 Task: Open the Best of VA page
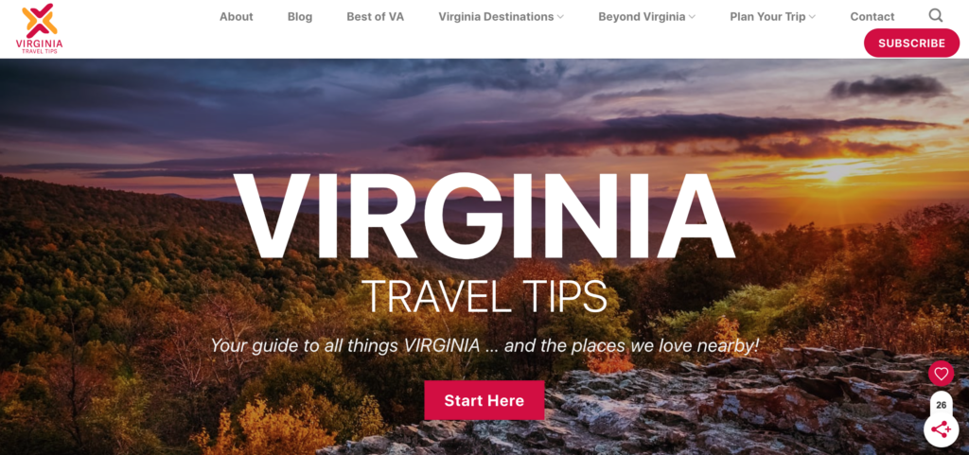tap(375, 17)
